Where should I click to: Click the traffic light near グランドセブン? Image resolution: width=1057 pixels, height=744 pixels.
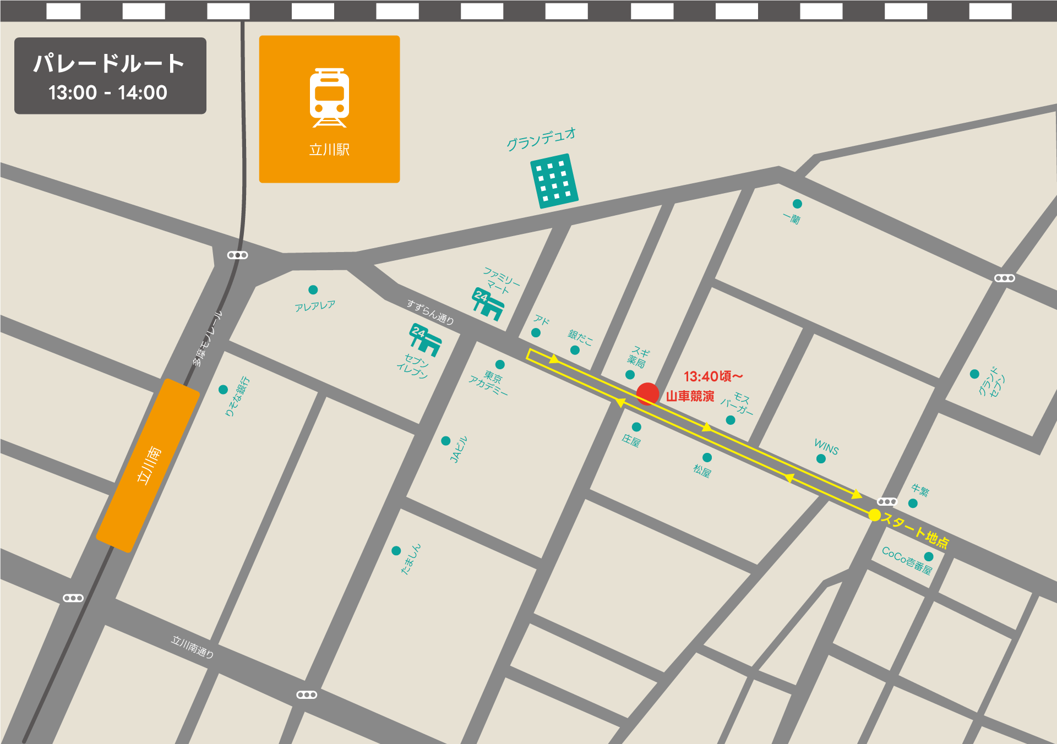(1004, 278)
